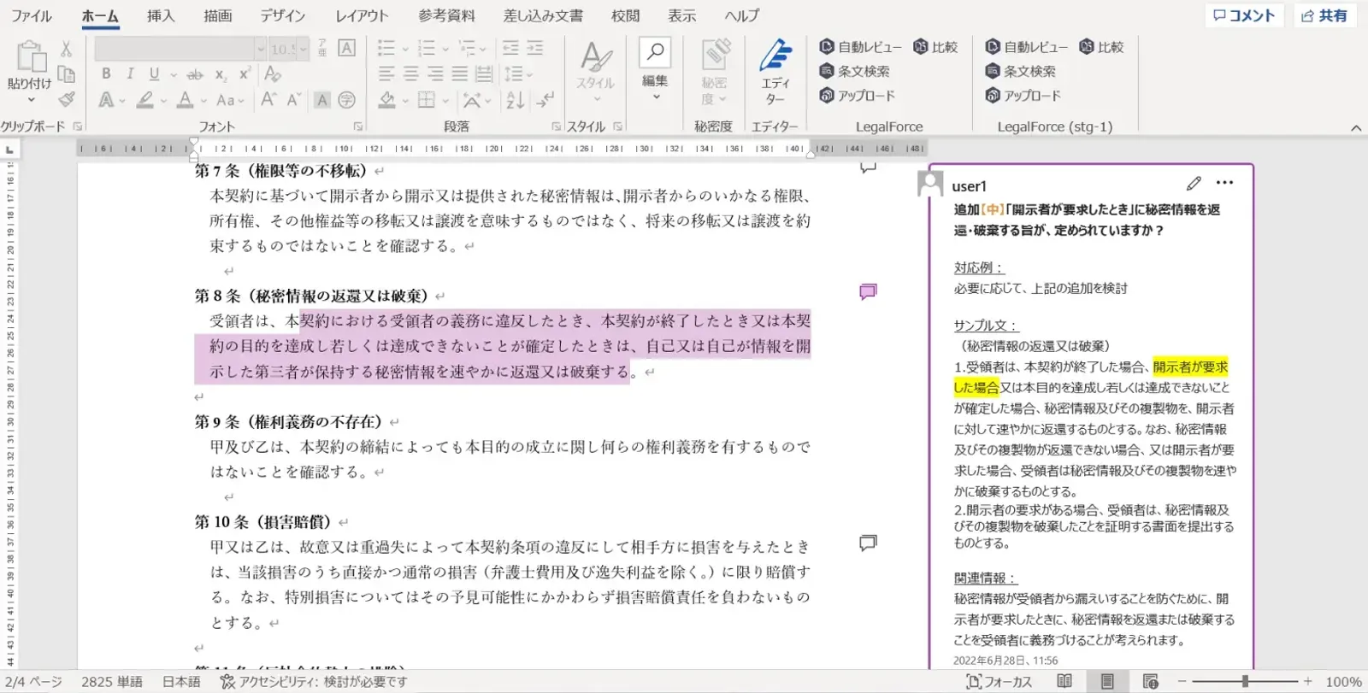Toggle strikethrough text formatting
The image size is (1368, 693).
click(195, 74)
